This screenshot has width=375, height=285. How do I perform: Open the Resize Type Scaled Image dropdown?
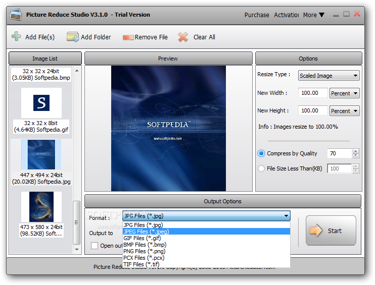[x=329, y=76]
